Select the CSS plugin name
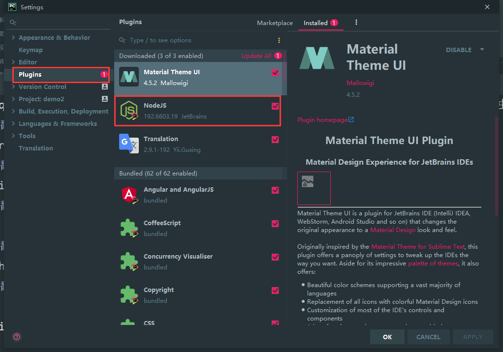 149,323
